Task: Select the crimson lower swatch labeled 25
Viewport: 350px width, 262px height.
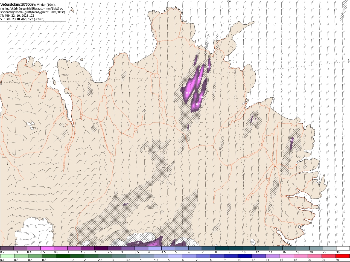Action: [x=329, y=256]
